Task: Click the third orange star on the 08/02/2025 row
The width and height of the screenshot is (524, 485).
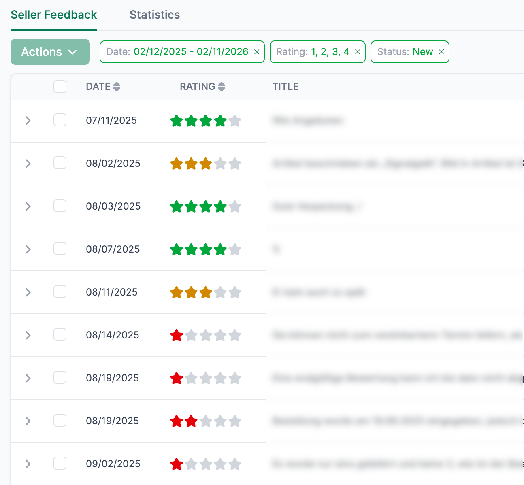Action: pyautogui.click(x=206, y=164)
